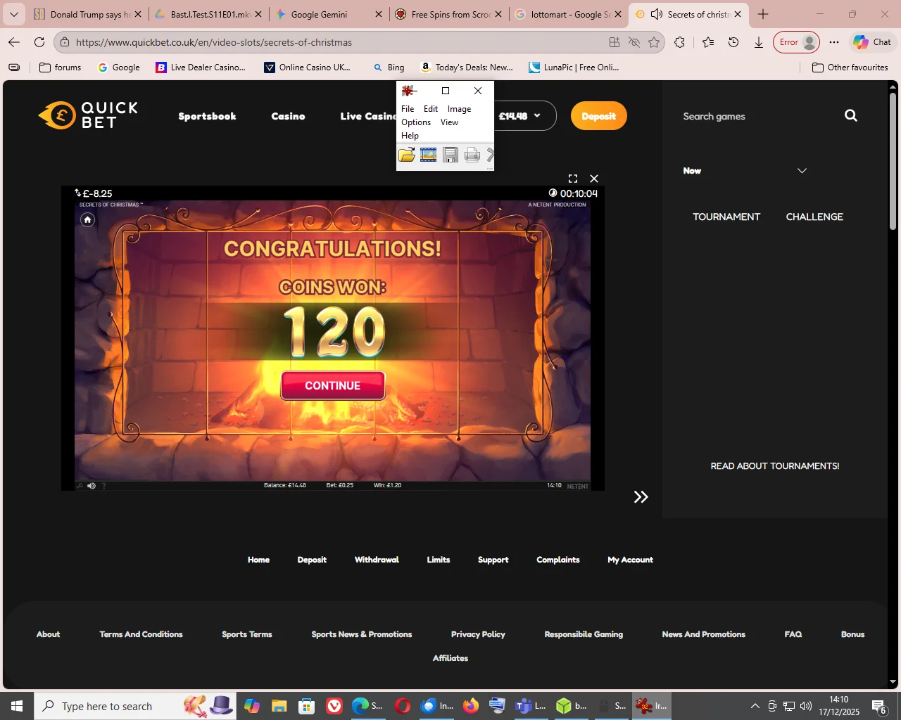Click Limits footer link

point(439,560)
